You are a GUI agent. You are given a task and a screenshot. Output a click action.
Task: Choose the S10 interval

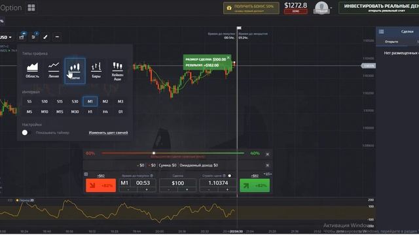[45, 102]
